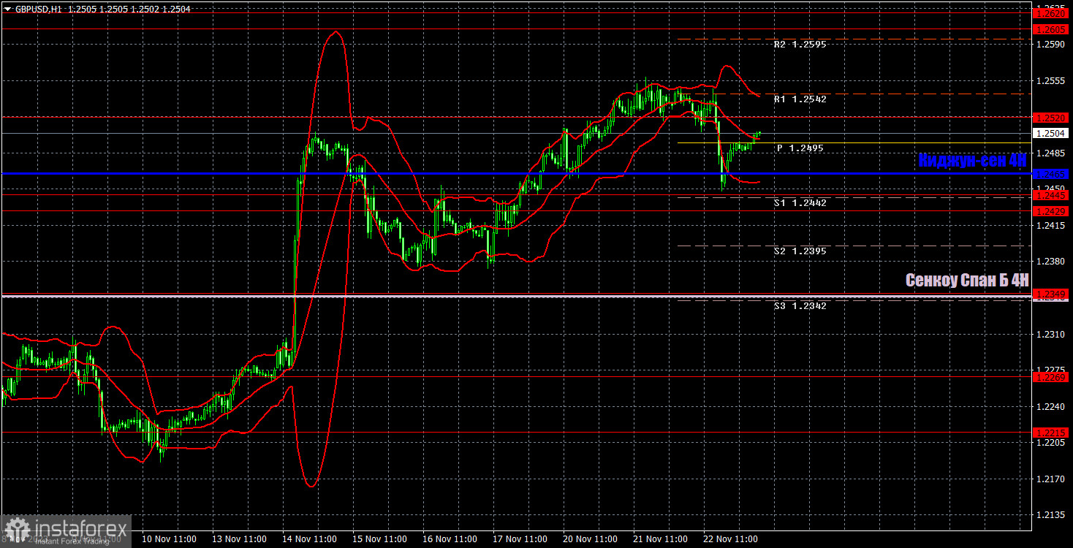Click the 14 Nov 11:00 time label
Viewport: 1073px width, 548px height.
(308, 539)
